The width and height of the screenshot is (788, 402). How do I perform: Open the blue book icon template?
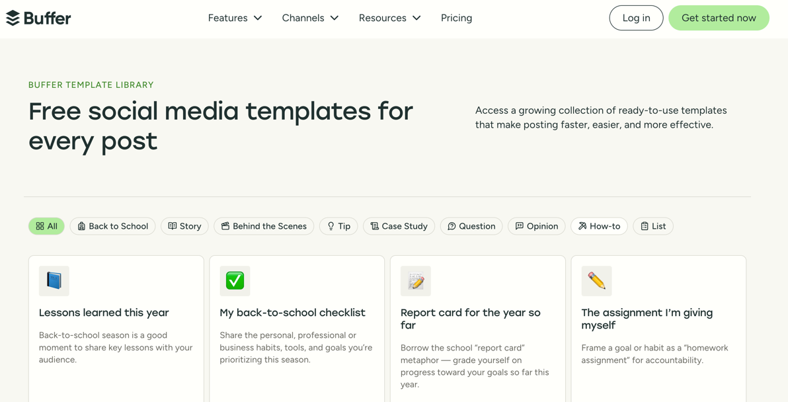click(54, 281)
